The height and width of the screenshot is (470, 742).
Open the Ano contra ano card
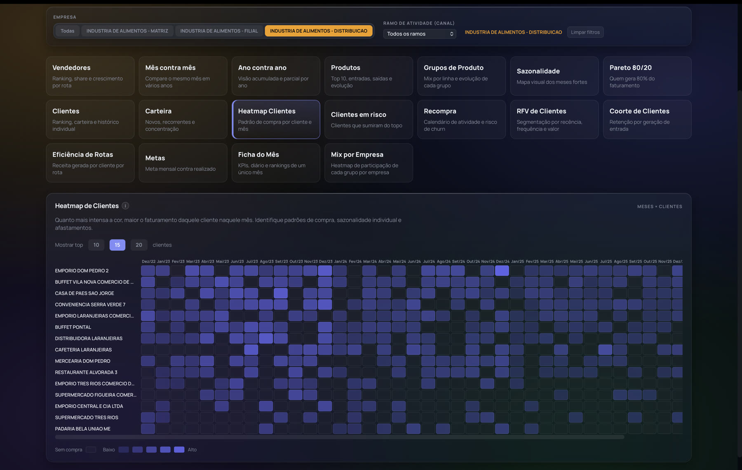276,76
